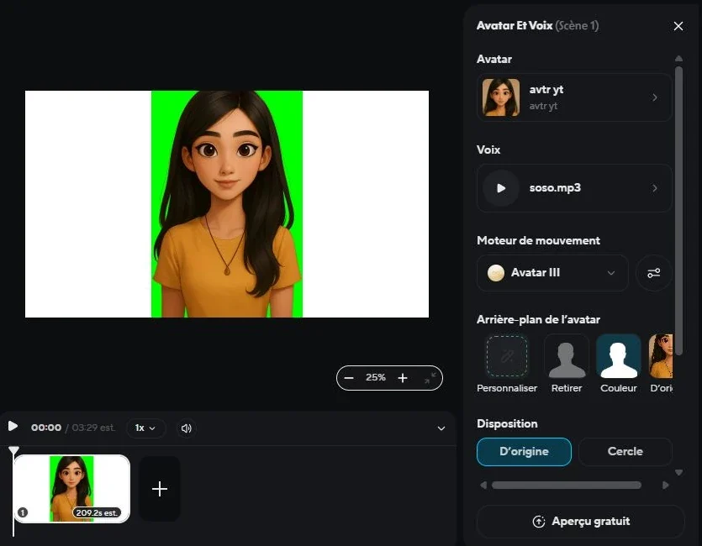The height and width of the screenshot is (546, 702).
Task: Click the fit-to-screen collapse arrows icon
Action: (x=430, y=378)
